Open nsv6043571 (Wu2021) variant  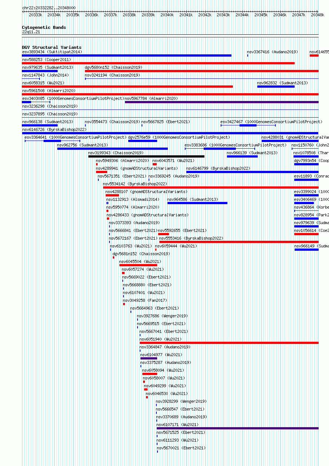pyautogui.click(x=173, y=161)
